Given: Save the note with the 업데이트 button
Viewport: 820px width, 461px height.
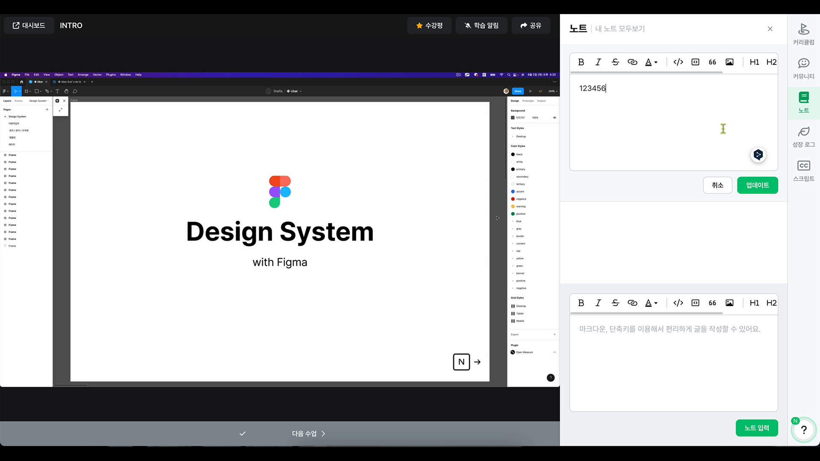Looking at the screenshot, I should 757,185.
